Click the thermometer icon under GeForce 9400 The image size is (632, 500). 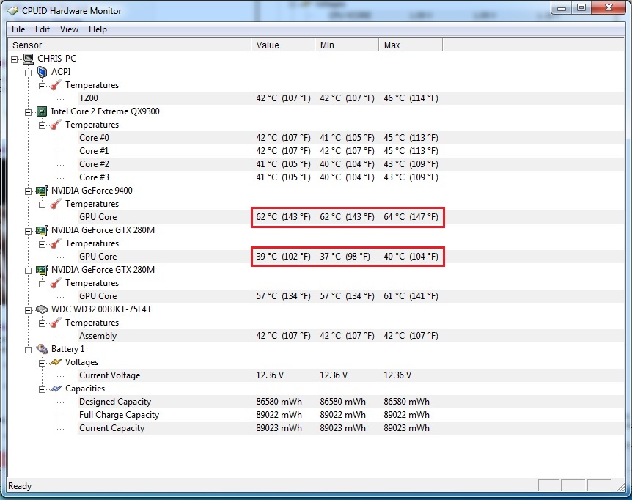point(56,204)
